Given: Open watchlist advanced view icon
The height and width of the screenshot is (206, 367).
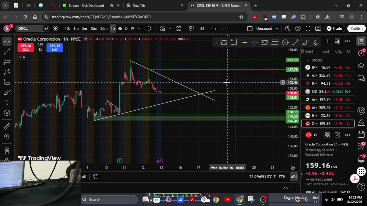Looking at the screenshot, I should click(337, 41).
